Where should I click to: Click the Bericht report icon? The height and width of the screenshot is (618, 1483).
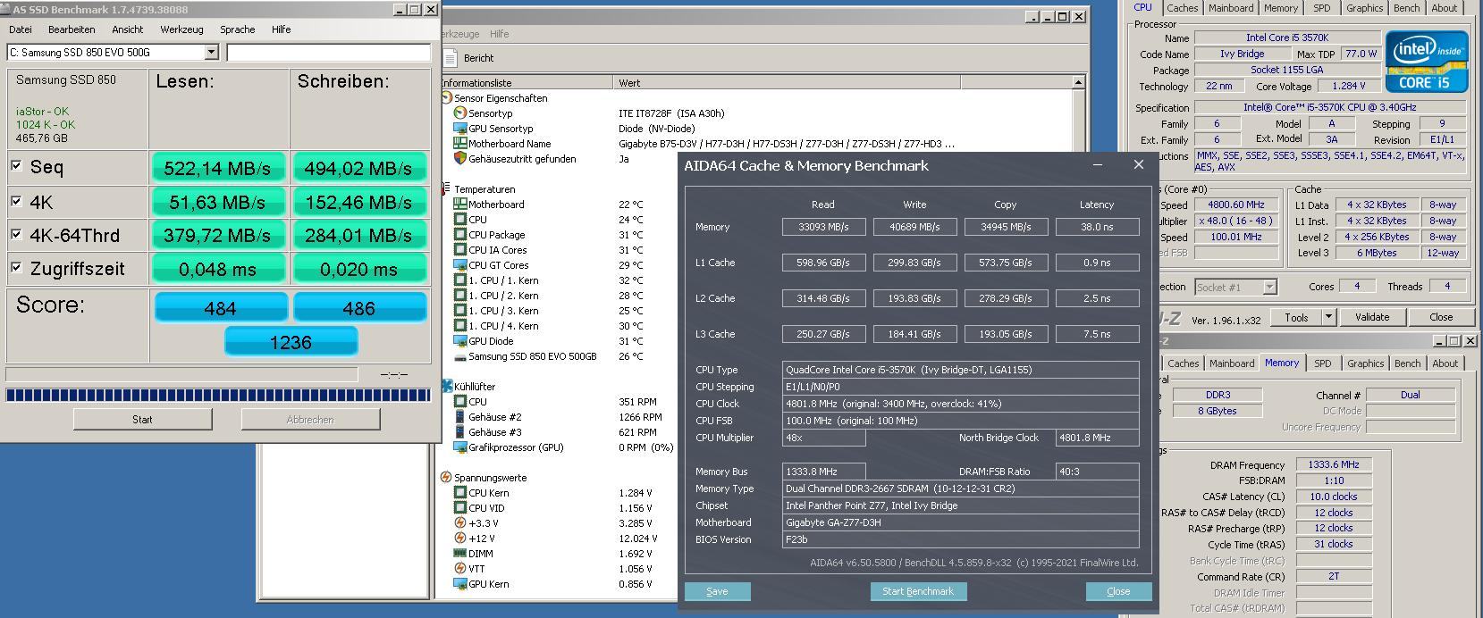[x=451, y=58]
